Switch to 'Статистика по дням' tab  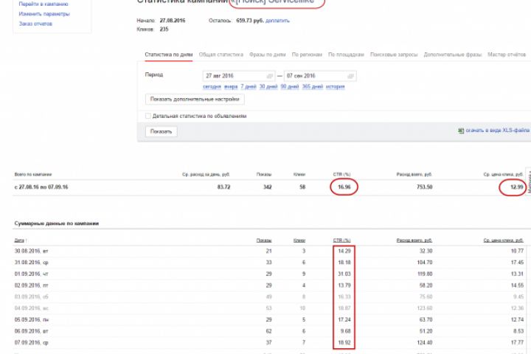pos(169,55)
